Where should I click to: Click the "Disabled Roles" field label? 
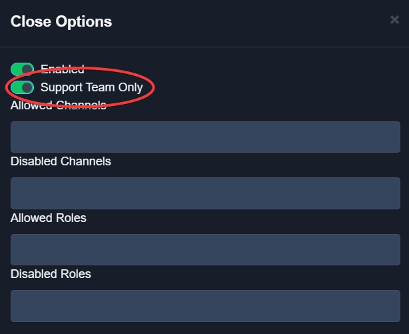[51, 274]
